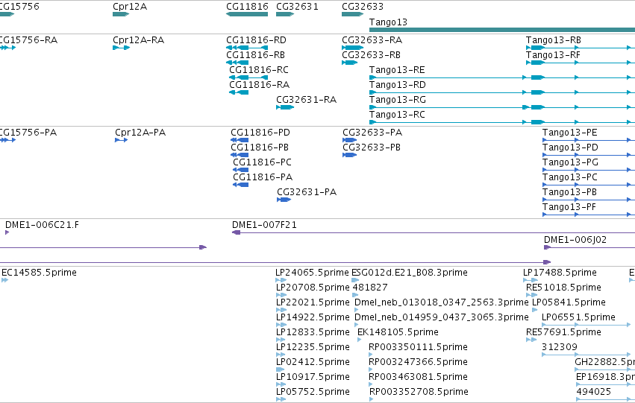Select protein Cpr12A-PA
The image size is (635, 403).
click(140, 133)
